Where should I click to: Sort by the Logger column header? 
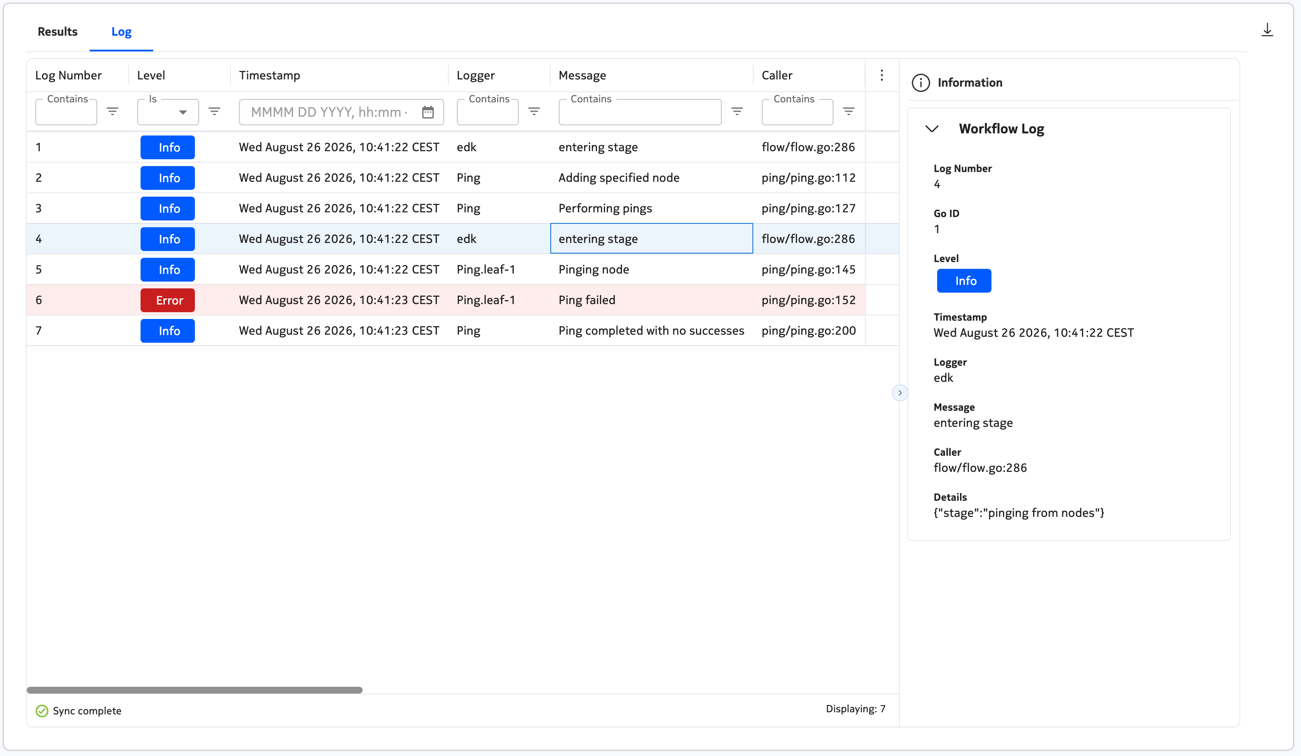point(476,76)
